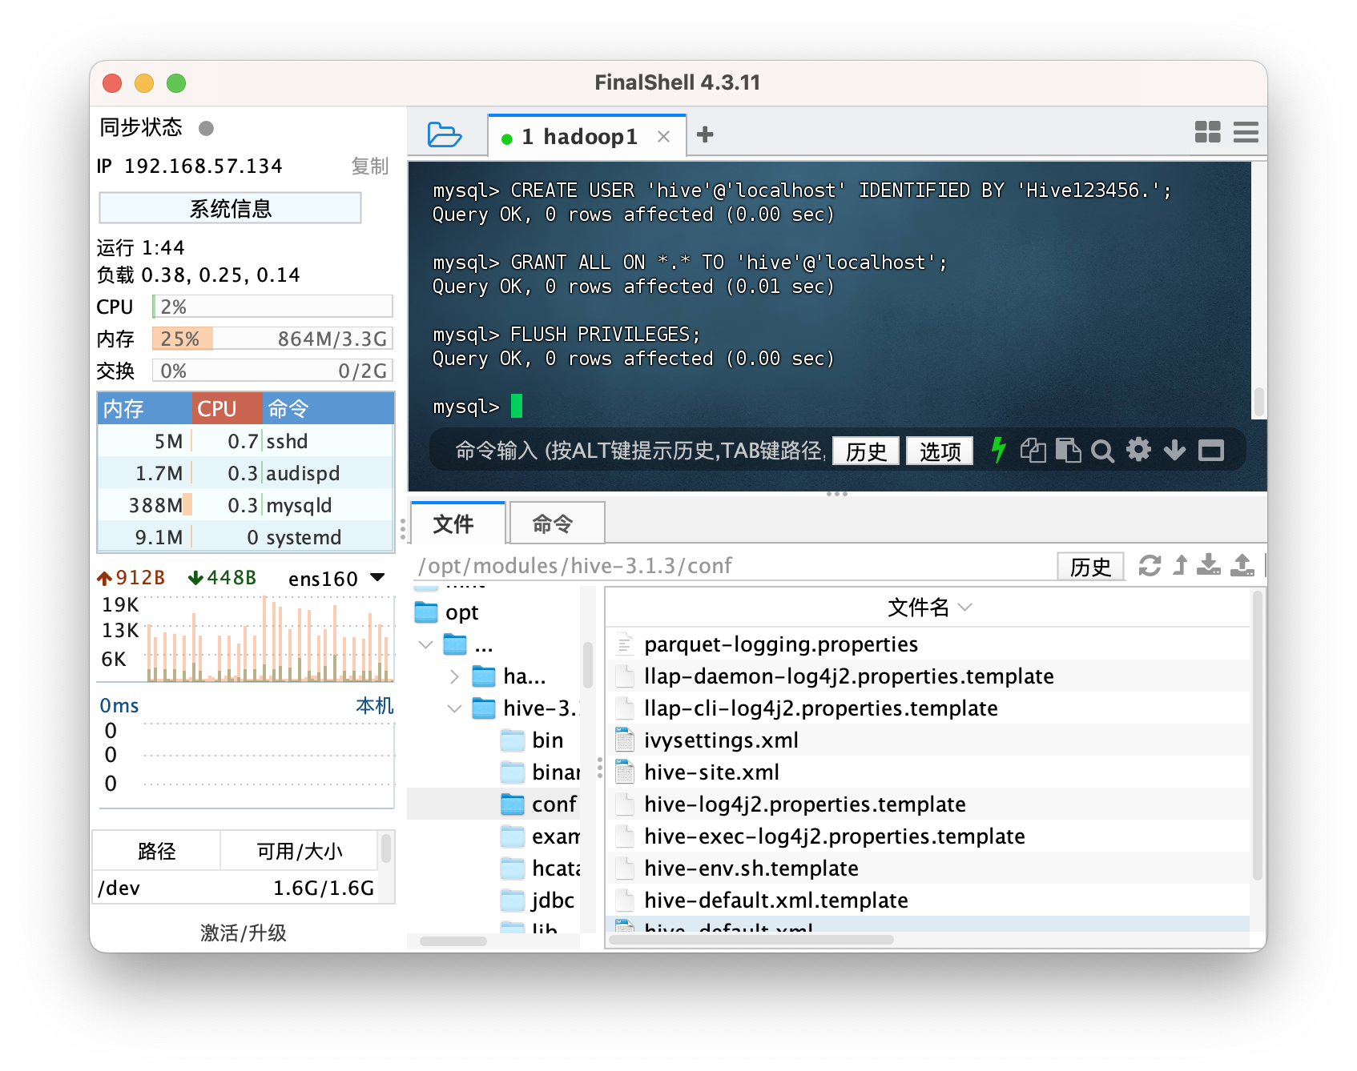This screenshot has height=1071, width=1357.
Task: Switch to grid layout view icon
Action: pyautogui.click(x=1207, y=132)
